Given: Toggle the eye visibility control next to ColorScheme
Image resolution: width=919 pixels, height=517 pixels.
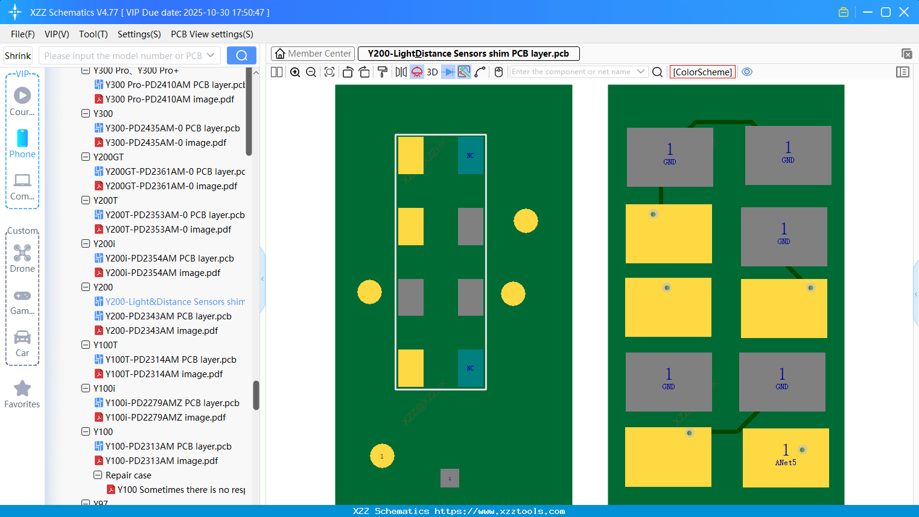Looking at the screenshot, I should [747, 72].
